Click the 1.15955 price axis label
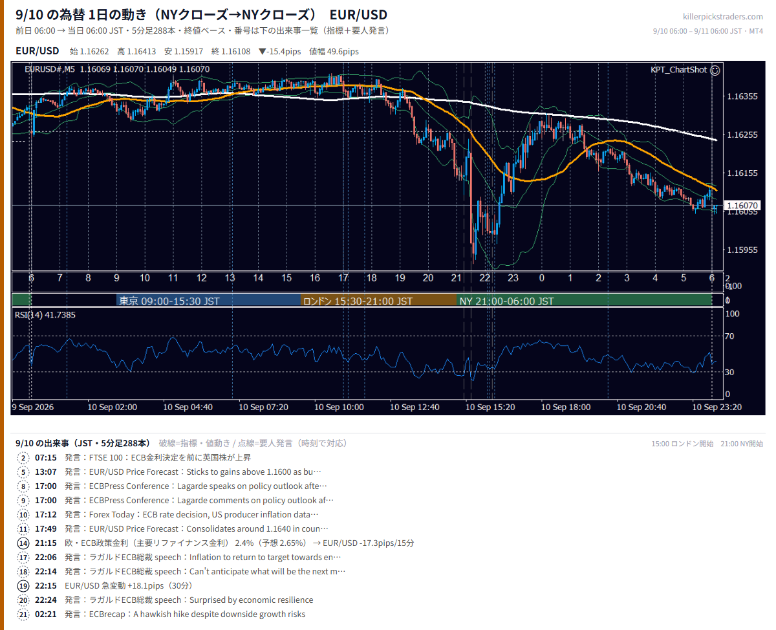This screenshot has width=776, height=630. coord(742,250)
